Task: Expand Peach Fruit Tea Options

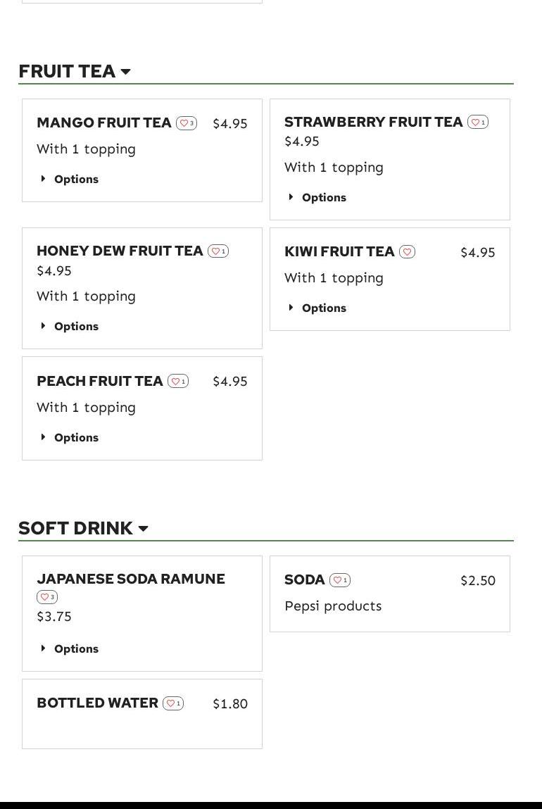Action: [x=70, y=437]
